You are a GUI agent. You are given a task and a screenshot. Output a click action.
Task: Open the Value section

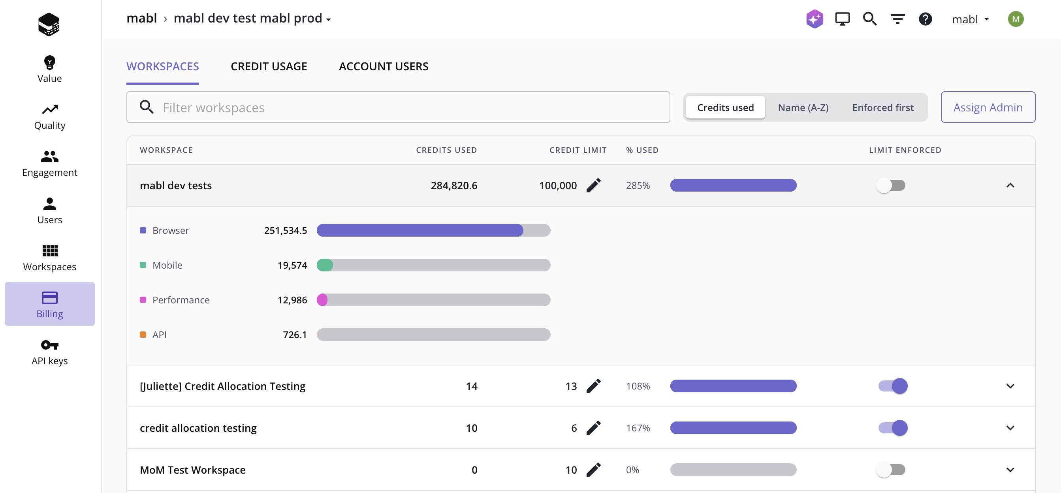coord(49,69)
